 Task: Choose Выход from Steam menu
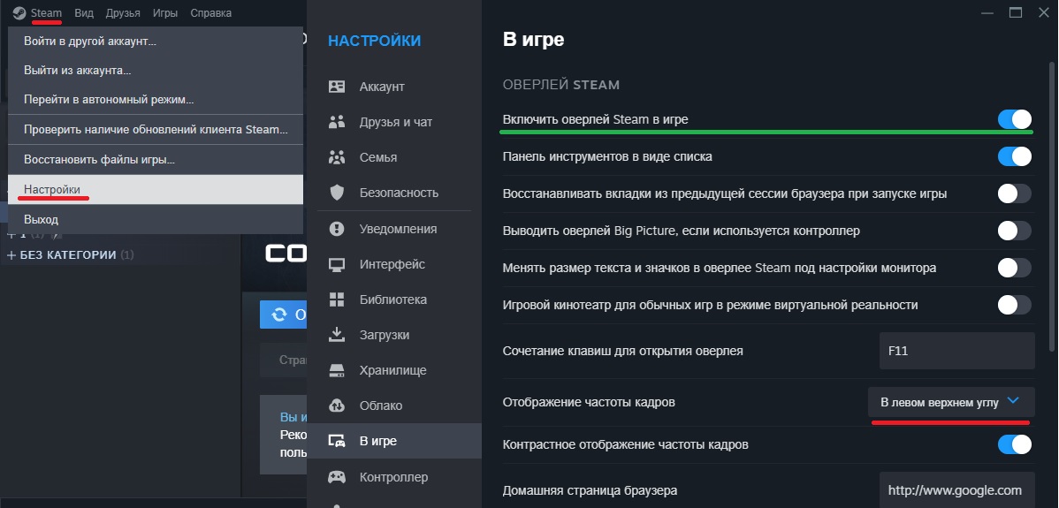click(x=156, y=219)
